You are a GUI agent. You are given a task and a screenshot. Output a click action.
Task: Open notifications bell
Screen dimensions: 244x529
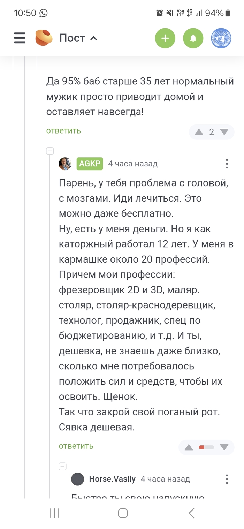click(x=193, y=38)
